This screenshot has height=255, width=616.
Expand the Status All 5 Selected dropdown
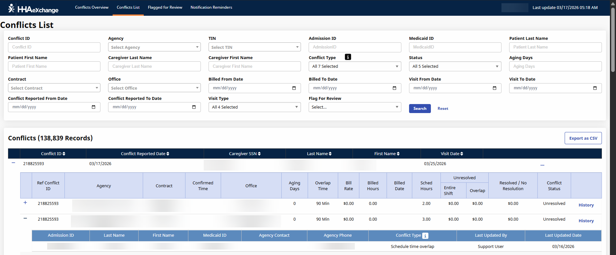click(455, 66)
